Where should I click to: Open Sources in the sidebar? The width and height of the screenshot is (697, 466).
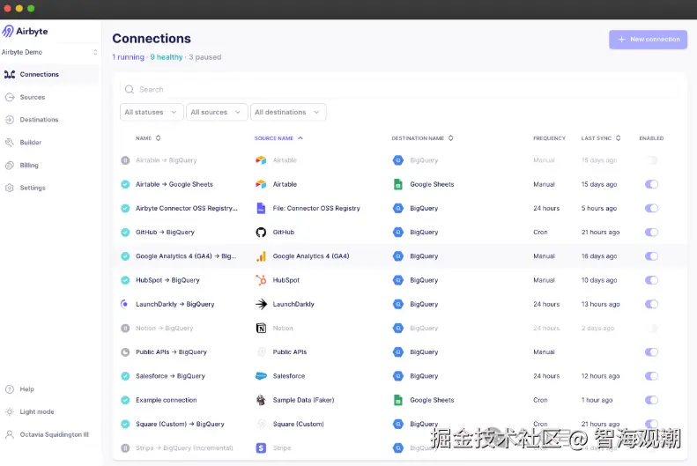(49, 97)
